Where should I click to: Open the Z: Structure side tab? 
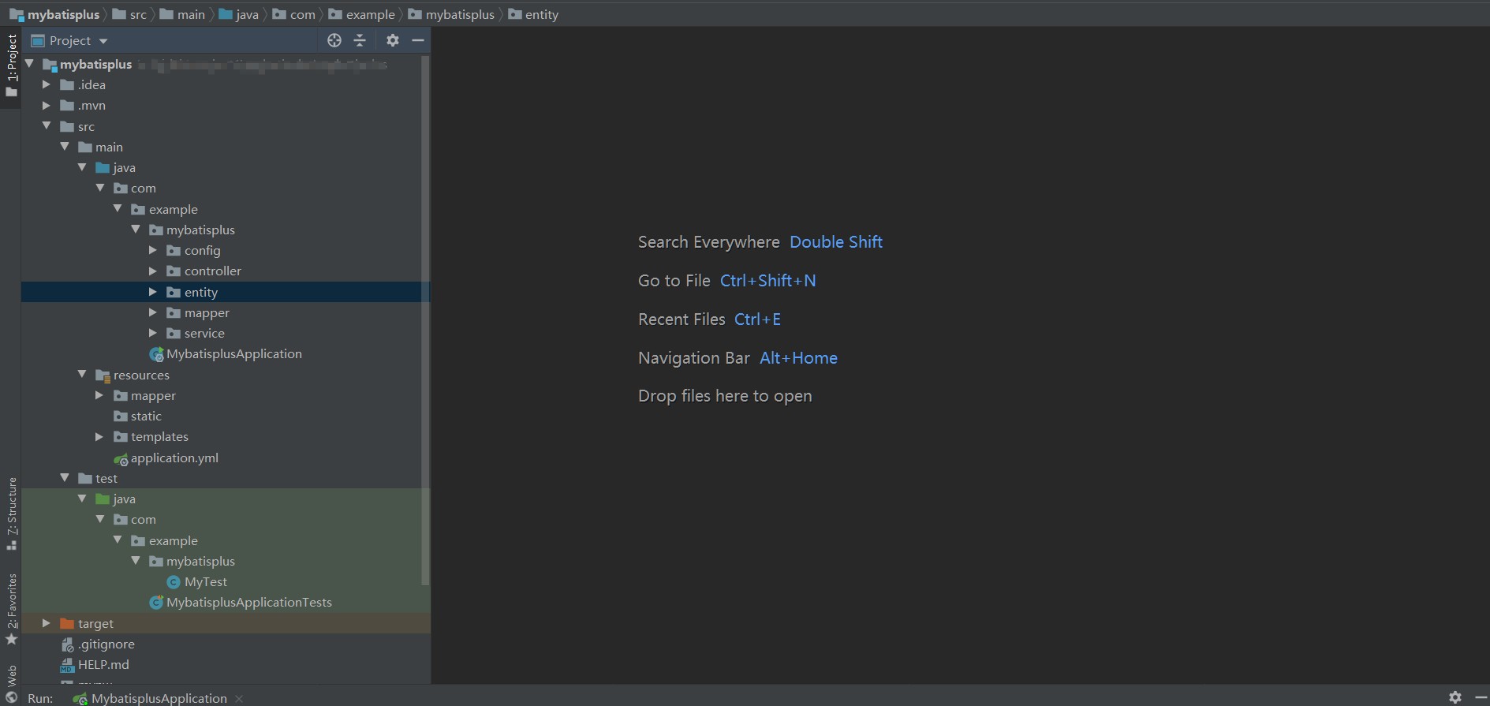click(x=11, y=513)
